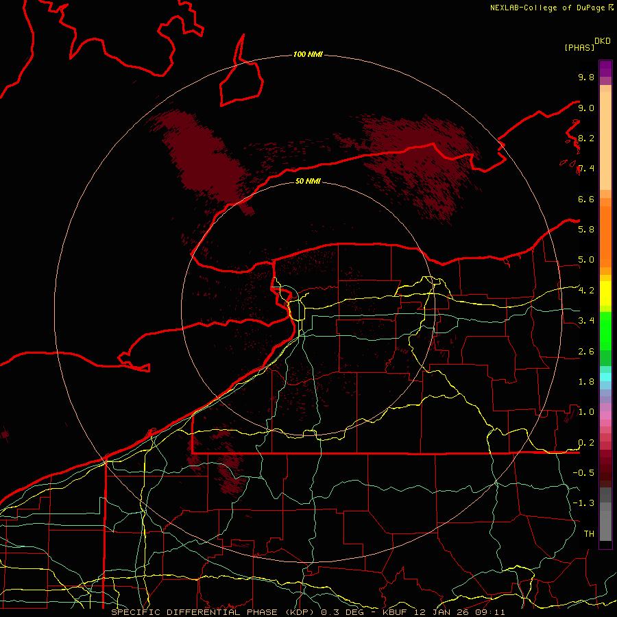Pick the pink color bar segment
The height and width of the screenshot is (617, 617).
pyautogui.click(x=605, y=415)
